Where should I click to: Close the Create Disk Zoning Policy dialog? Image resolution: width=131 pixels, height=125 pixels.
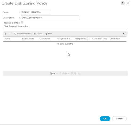(x=128, y=3)
